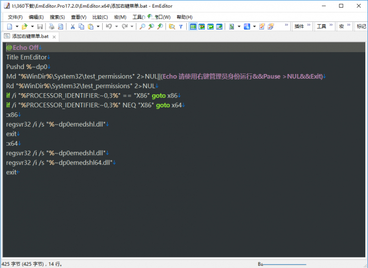
Task: Open properties for current configuration icon
Action: pyautogui.click(x=262, y=26)
